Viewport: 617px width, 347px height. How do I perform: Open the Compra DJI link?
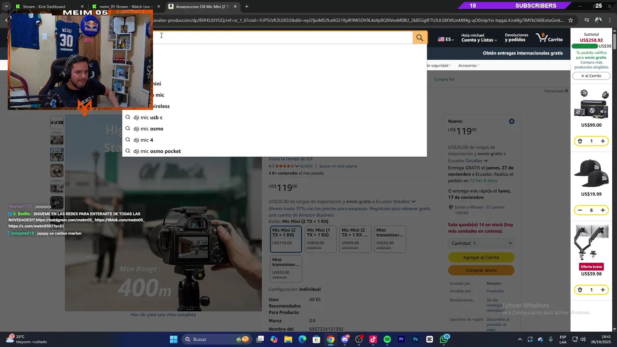444,79
